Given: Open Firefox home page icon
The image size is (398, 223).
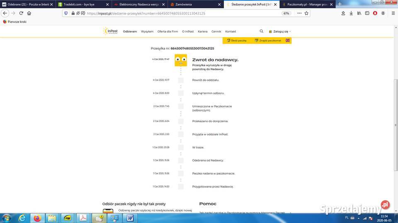Looking at the screenshot, I should tap(29, 13).
